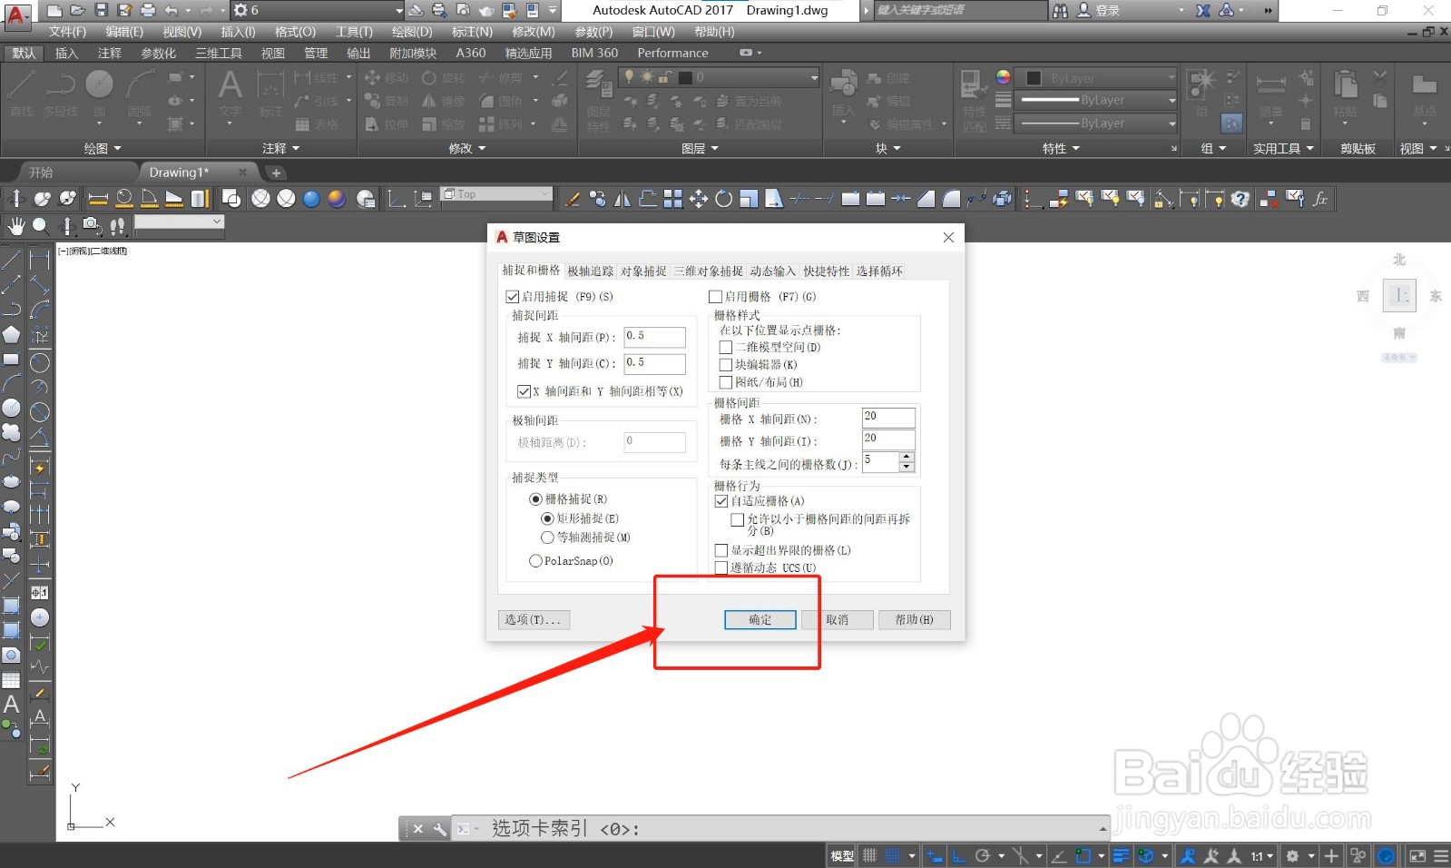This screenshot has width=1451, height=868.
Task: Click the color wheel properties icon
Action: pos(1003,77)
